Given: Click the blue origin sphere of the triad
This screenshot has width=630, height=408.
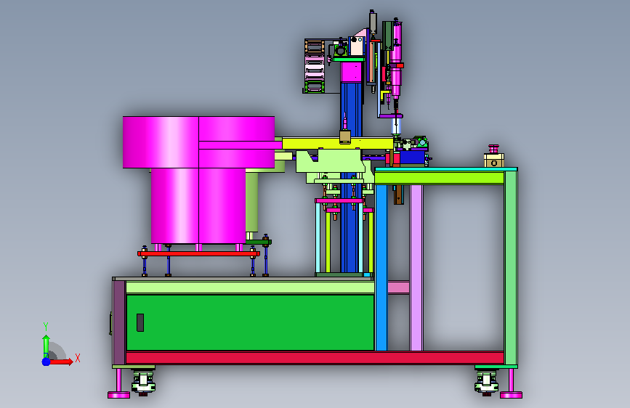Looking at the screenshot, I should pyautogui.click(x=46, y=362).
